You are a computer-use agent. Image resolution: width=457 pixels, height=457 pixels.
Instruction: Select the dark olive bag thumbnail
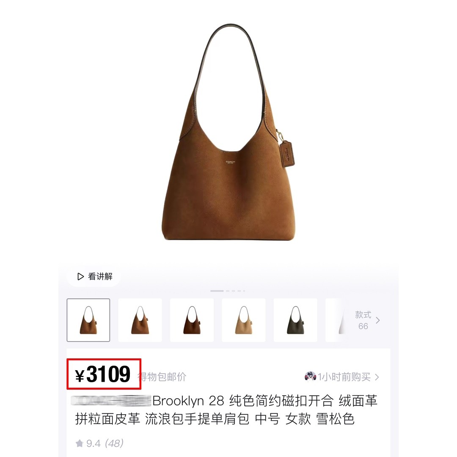coord(295,320)
